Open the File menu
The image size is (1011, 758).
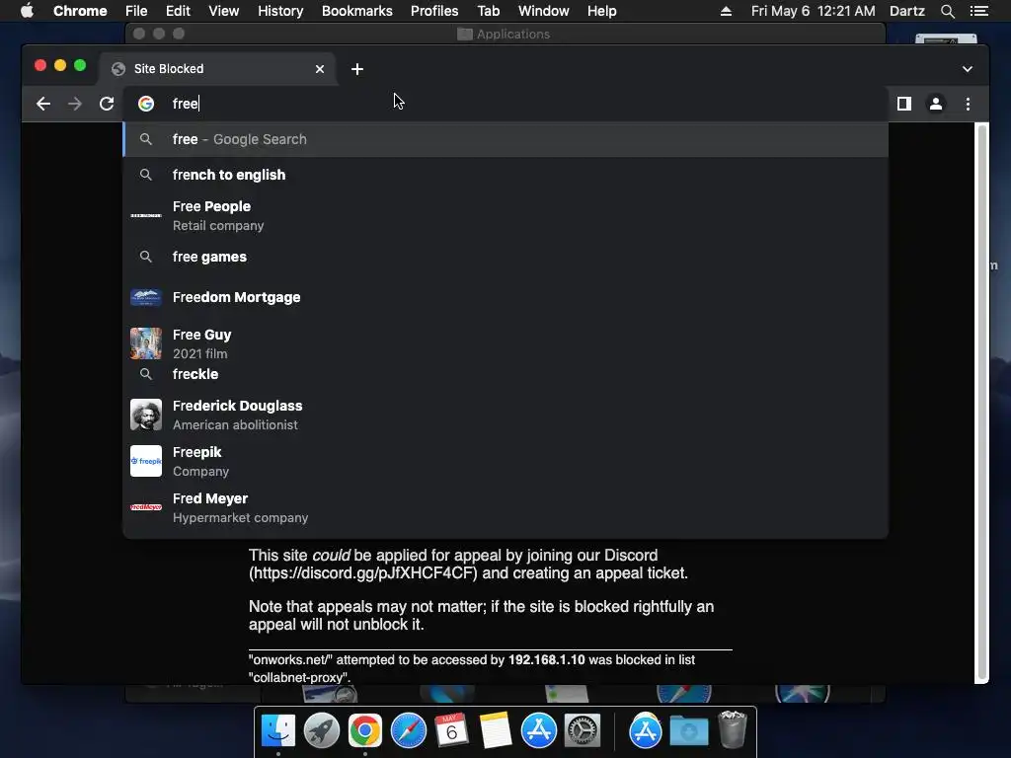pyautogui.click(x=136, y=11)
